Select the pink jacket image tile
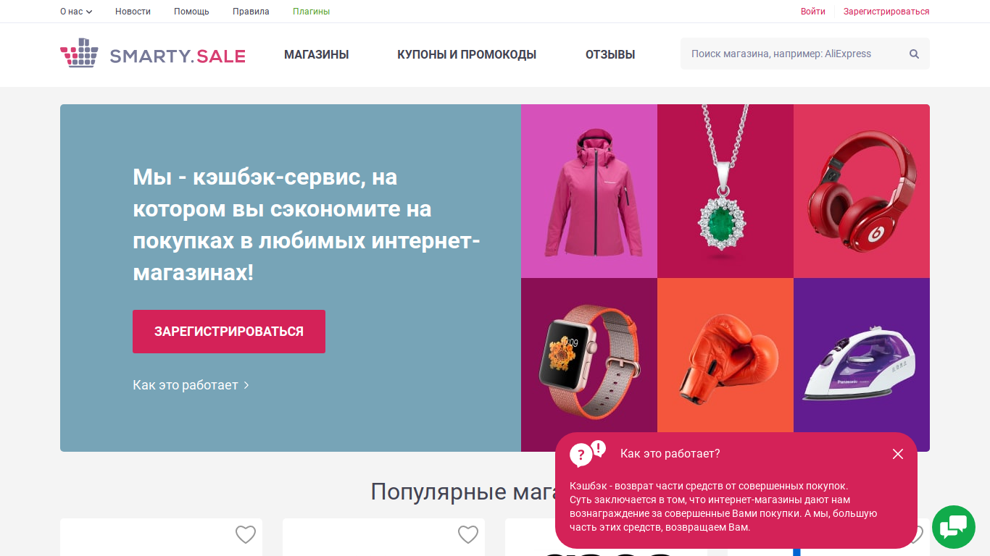This screenshot has height=556, width=990. [x=589, y=191]
